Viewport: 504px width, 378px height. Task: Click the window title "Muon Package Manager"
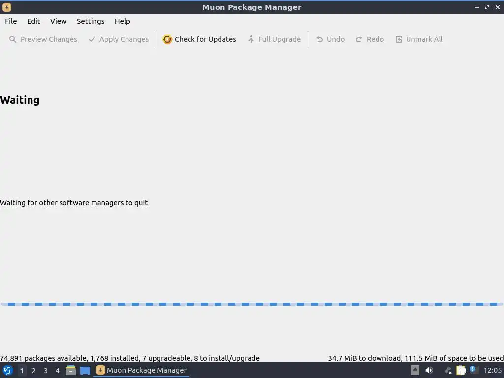coord(252,7)
